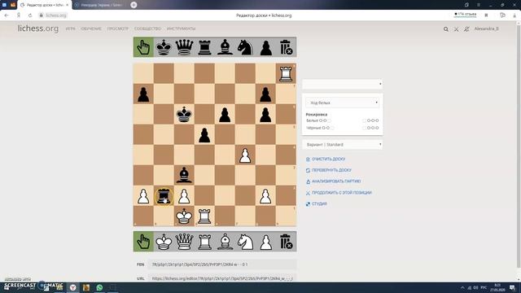Select the pointer hand tool in top palette
The height and width of the screenshot is (293, 521).
143,47
